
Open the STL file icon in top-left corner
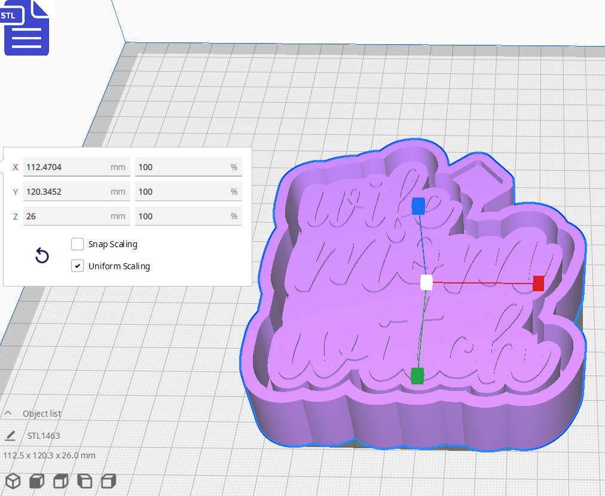click(x=26, y=27)
